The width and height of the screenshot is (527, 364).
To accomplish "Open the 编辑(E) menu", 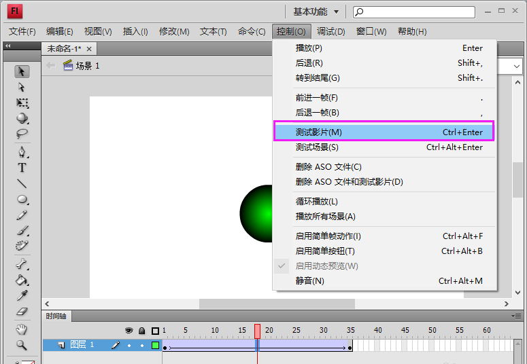I will (x=59, y=31).
